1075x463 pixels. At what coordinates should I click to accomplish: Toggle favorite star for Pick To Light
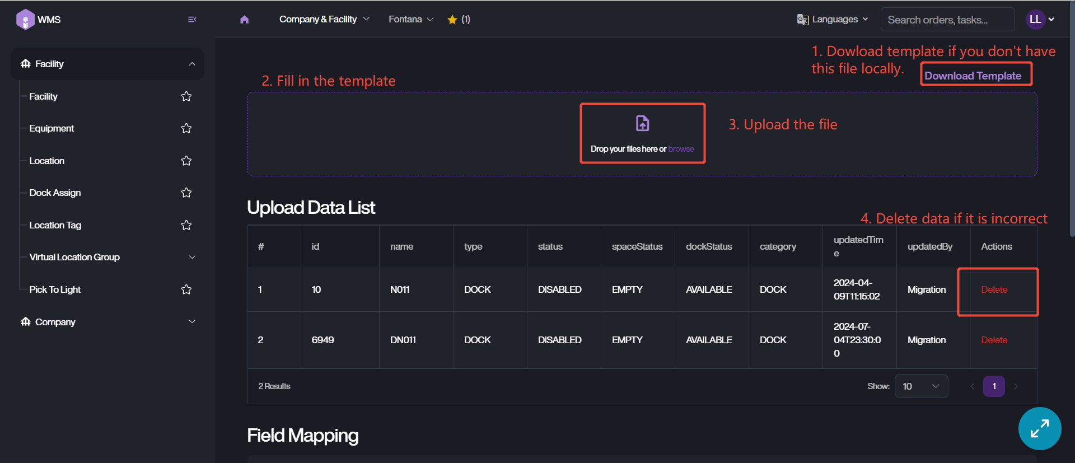186,289
